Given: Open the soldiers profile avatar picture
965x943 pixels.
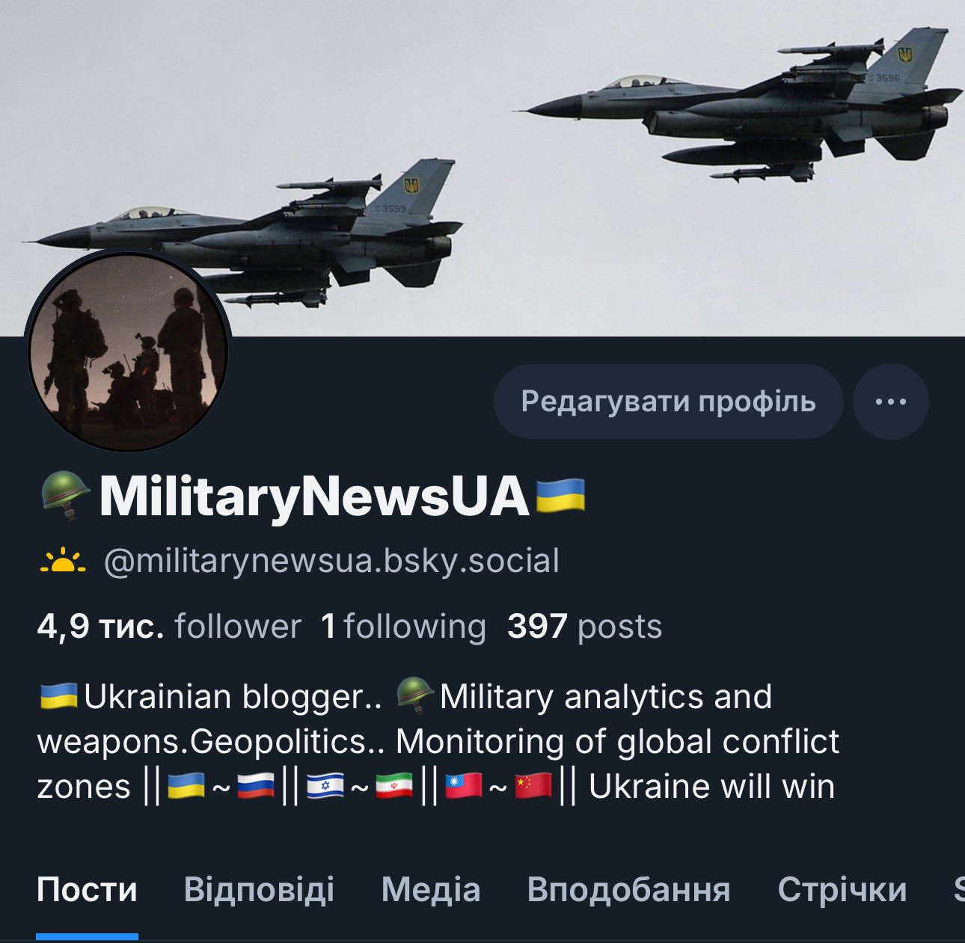Looking at the screenshot, I should (128, 352).
